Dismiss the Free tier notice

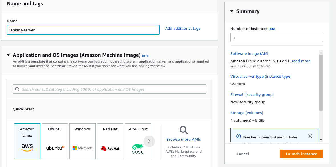[x=310, y=136]
